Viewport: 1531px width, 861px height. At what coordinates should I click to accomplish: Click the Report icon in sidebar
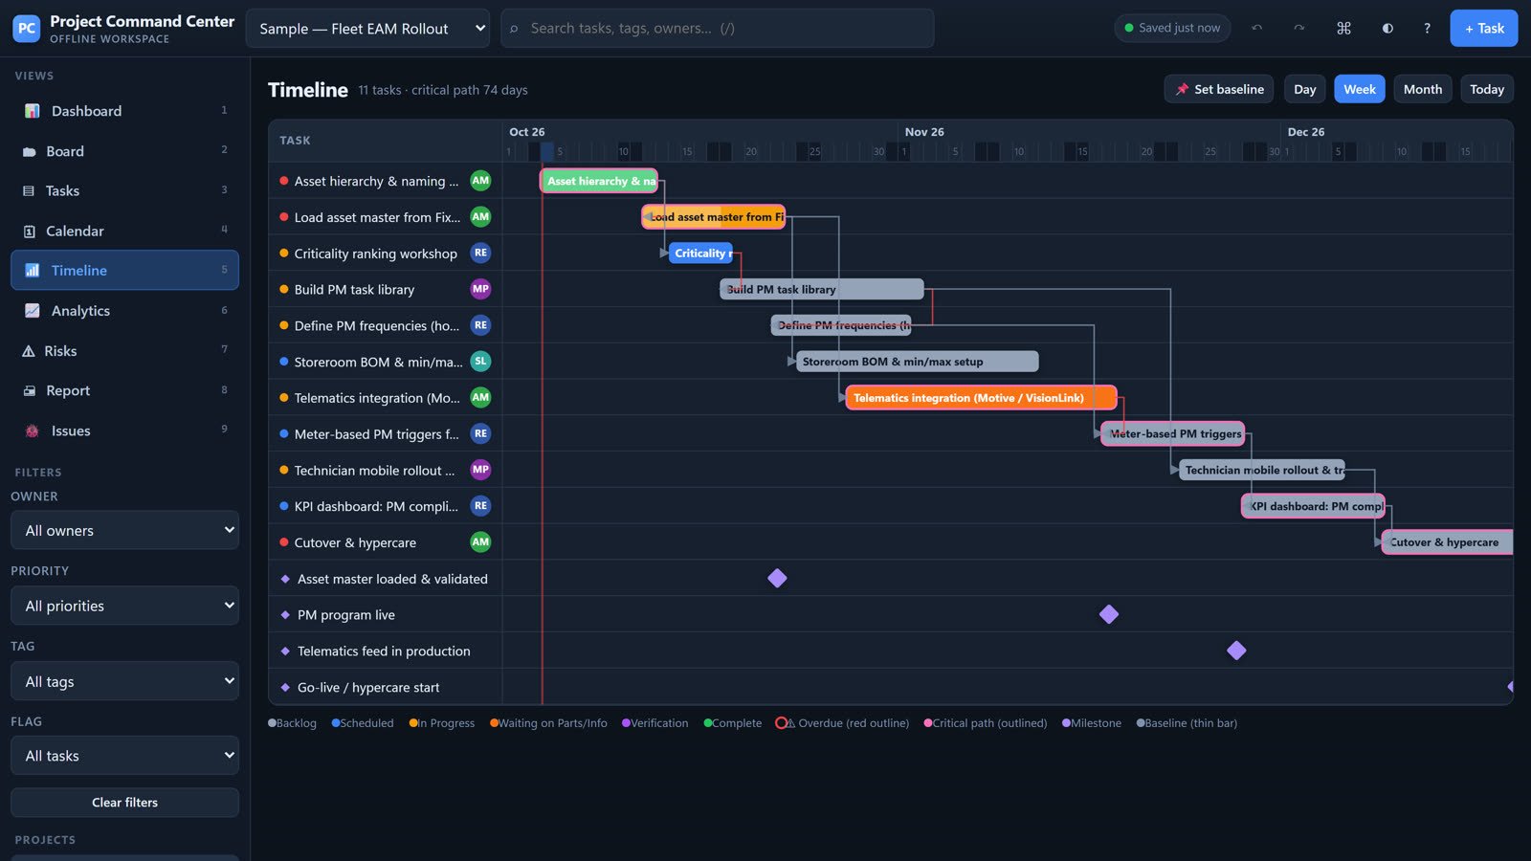[x=29, y=391]
